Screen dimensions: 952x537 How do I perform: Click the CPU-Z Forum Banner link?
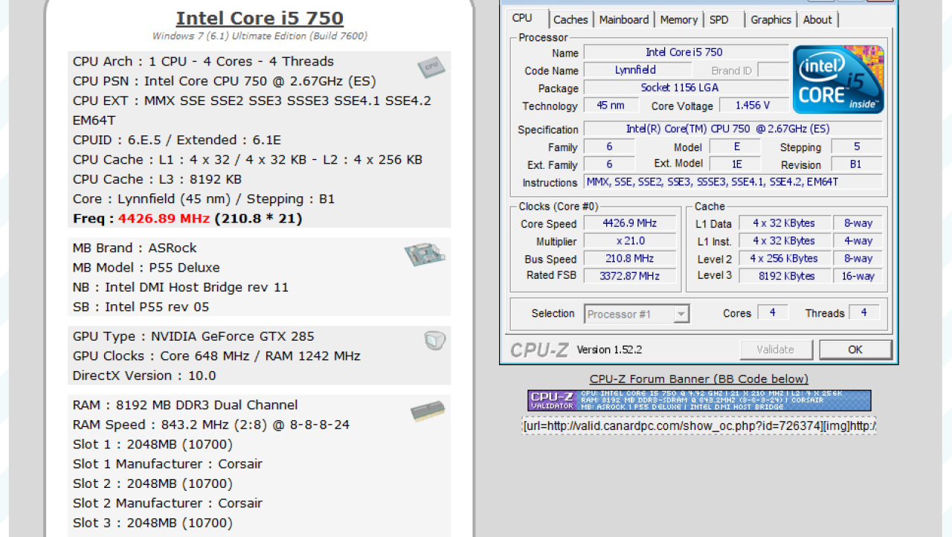[699, 379]
